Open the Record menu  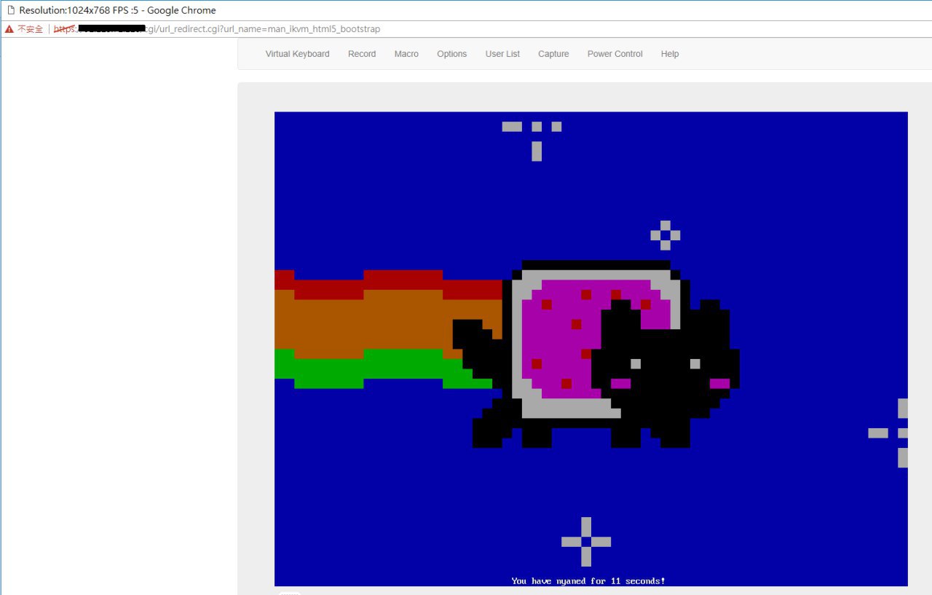pyautogui.click(x=362, y=54)
